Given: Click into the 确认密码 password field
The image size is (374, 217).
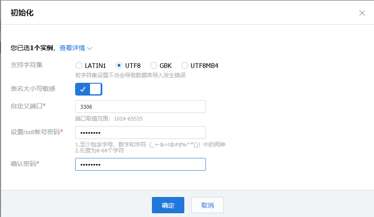Looking at the screenshot, I should pyautogui.click(x=141, y=164).
